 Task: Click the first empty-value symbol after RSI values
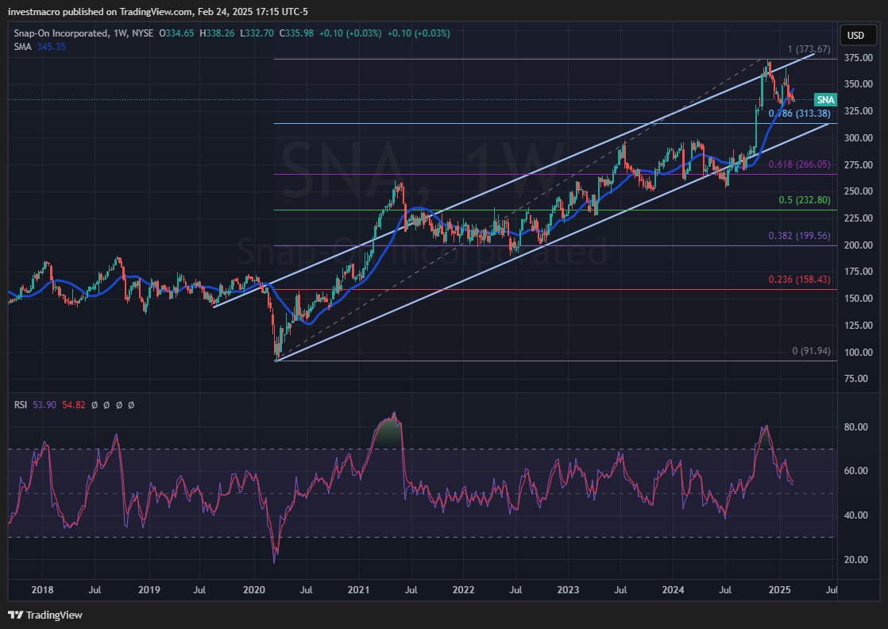tap(95, 405)
